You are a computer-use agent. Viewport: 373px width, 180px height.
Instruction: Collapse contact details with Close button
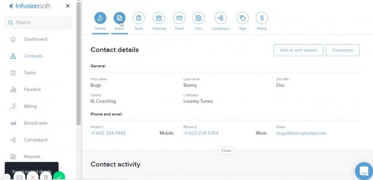226,150
